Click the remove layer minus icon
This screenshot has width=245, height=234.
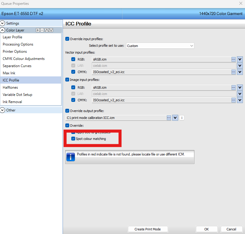[42, 30]
